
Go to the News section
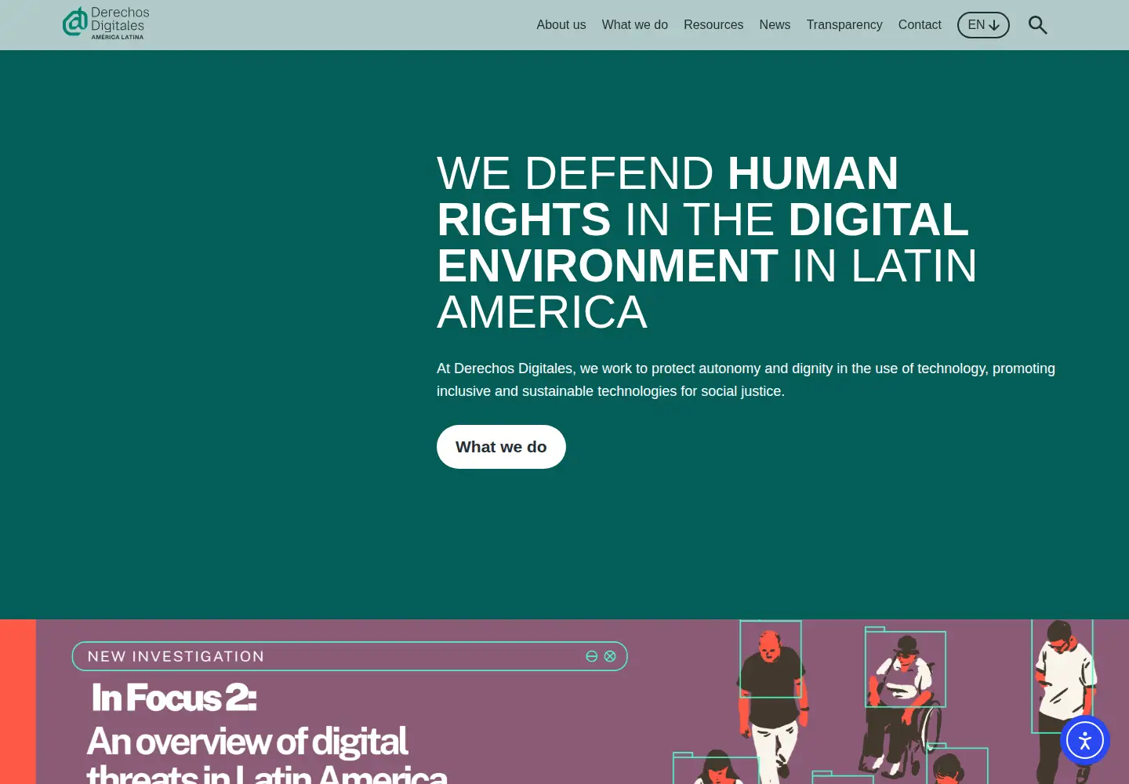[x=775, y=25]
